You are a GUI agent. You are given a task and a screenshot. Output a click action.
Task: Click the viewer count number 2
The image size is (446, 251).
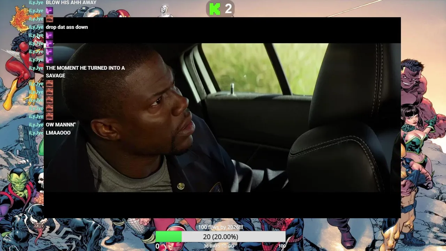228,9
